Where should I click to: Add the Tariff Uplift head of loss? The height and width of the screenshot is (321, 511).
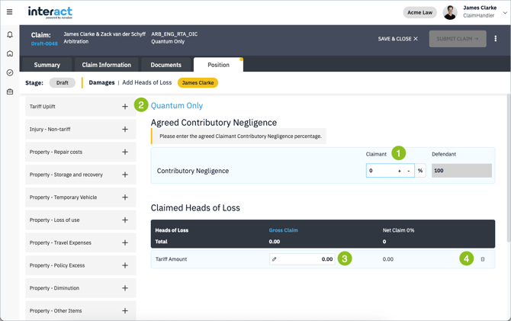pos(125,107)
